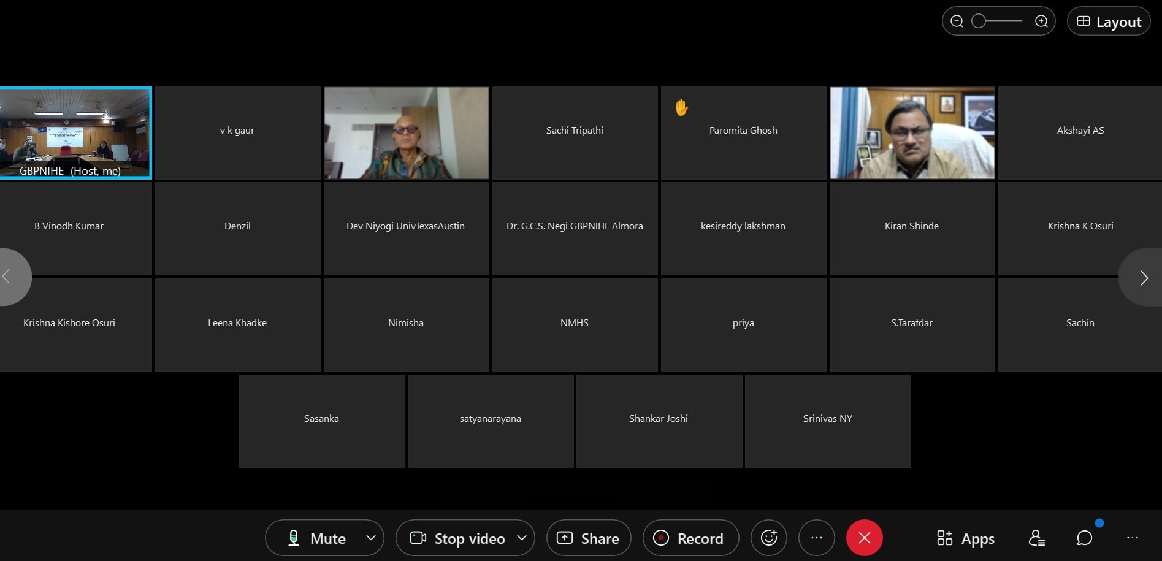Viewport: 1162px width, 561px height.
Task: Open the chat panel icon
Action: 1084,538
